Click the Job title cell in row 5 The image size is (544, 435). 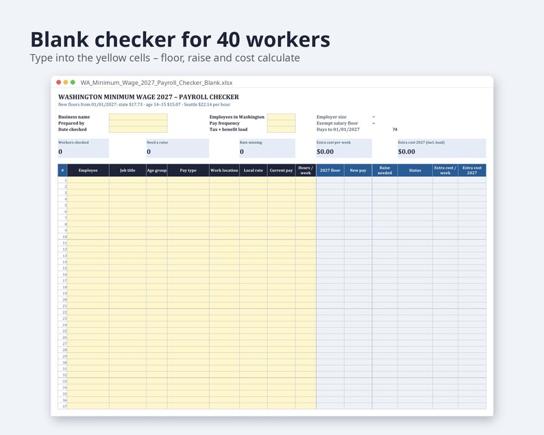pyautogui.click(x=127, y=205)
